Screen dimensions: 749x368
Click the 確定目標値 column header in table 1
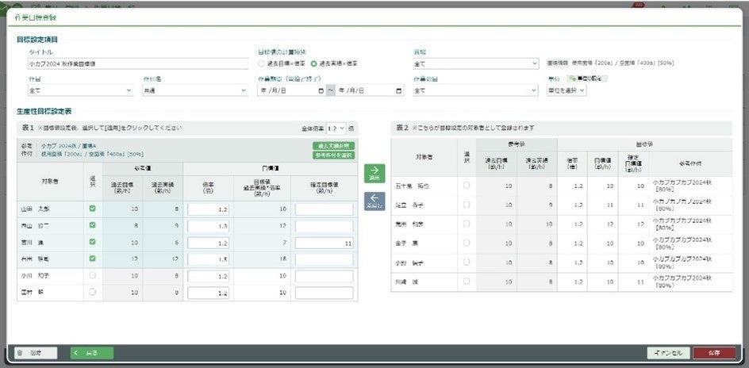click(324, 188)
